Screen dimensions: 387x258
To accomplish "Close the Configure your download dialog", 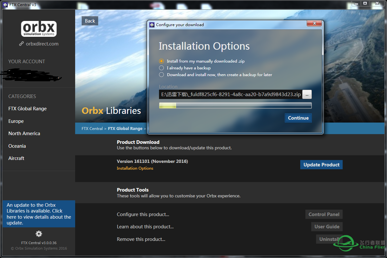I will coord(314,23).
